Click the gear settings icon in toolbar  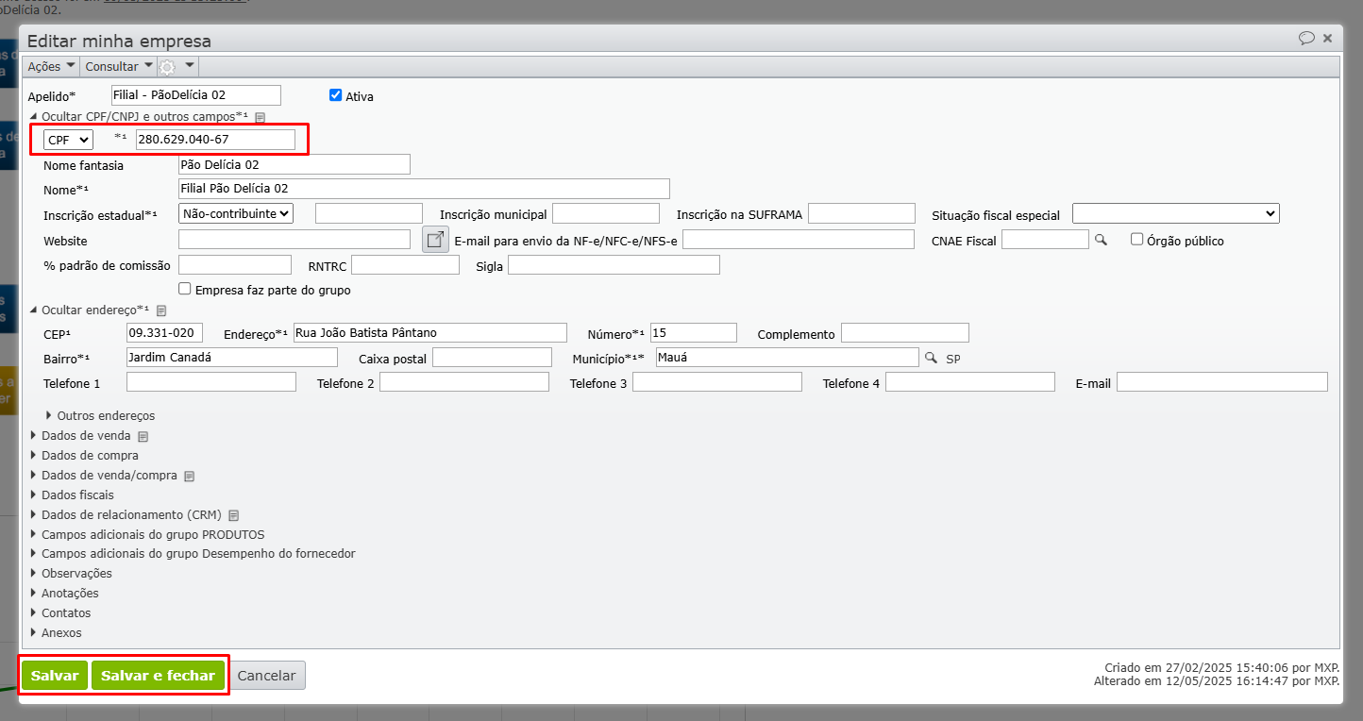coord(168,67)
